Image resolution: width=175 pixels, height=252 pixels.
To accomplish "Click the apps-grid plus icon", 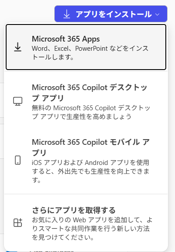I will [17, 223].
